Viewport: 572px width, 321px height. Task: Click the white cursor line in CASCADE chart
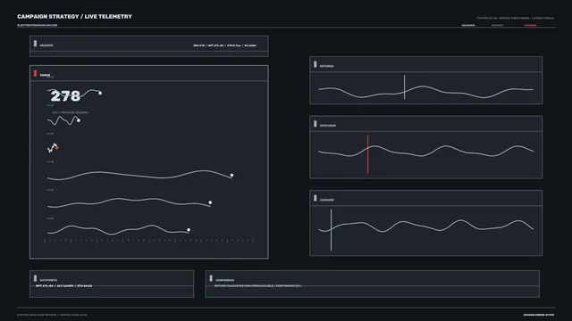point(332,230)
